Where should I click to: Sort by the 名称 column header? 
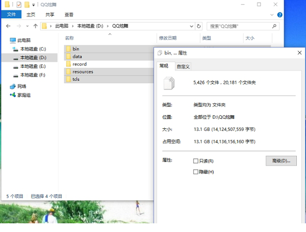coord(69,38)
